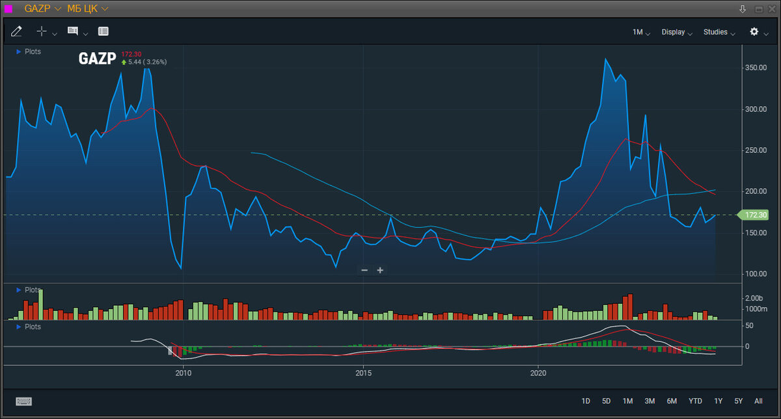Click the 5.44 (3.26%) change value
781x419 pixels.
click(147, 62)
